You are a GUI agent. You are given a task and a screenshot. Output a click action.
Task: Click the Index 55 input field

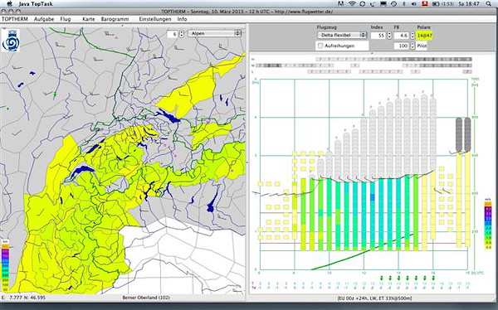[x=378, y=36]
